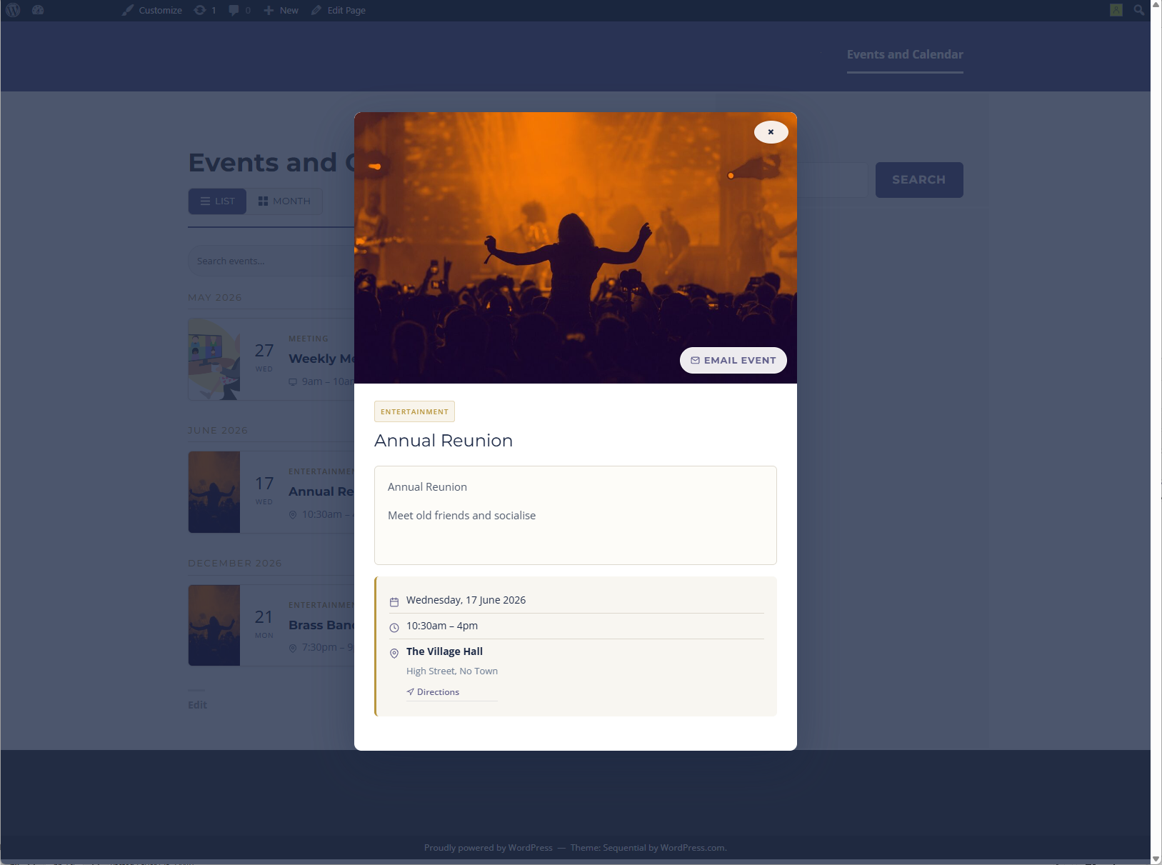This screenshot has width=1162, height=865.
Task: Open the Weekly Meeting thumbnail
Action: [x=214, y=359]
